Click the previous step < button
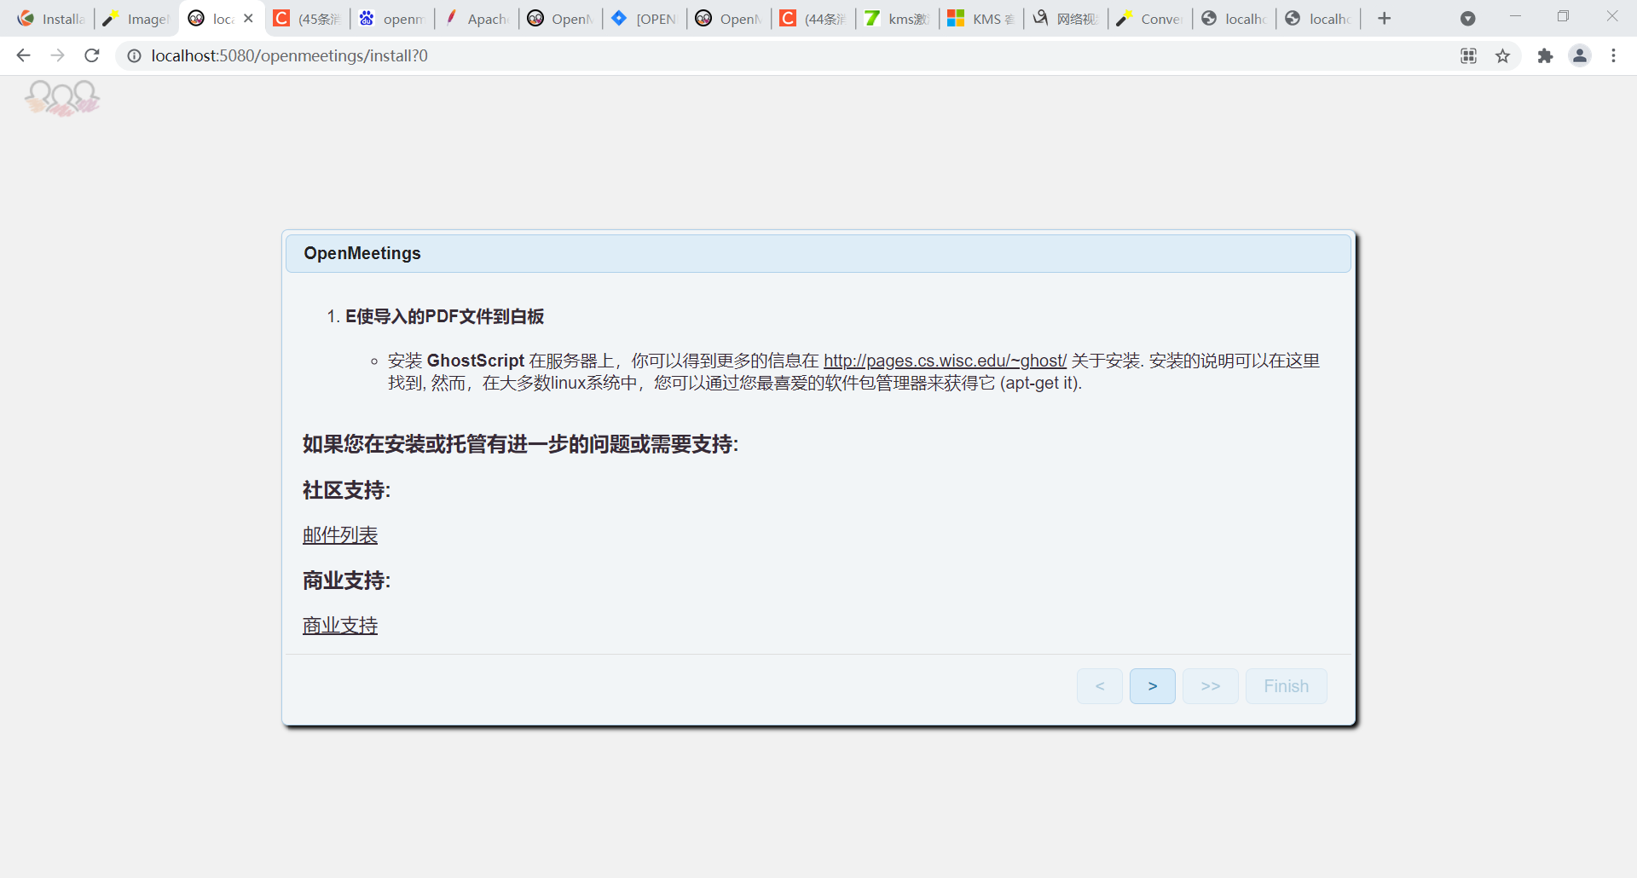The height and width of the screenshot is (878, 1637). pyautogui.click(x=1100, y=686)
